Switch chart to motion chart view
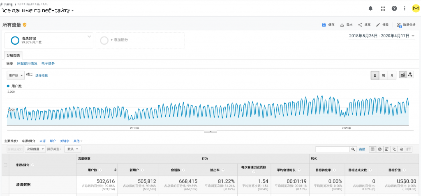The image size is (421, 196). (410, 75)
